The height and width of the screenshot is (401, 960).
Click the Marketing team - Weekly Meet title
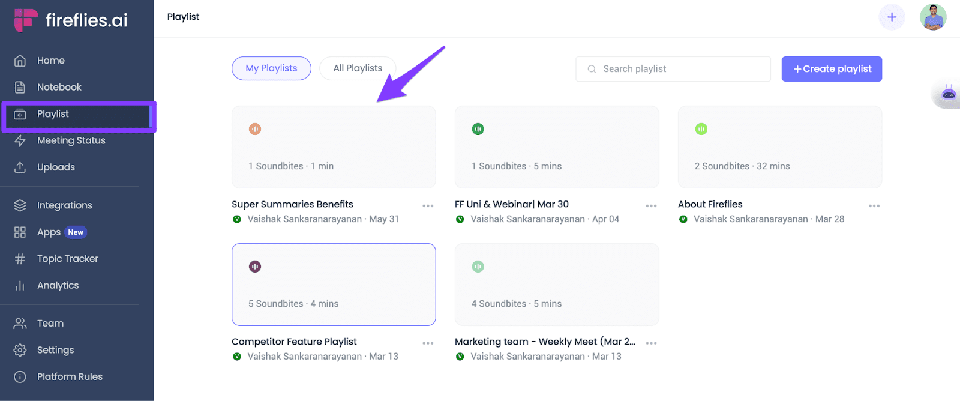click(x=545, y=342)
